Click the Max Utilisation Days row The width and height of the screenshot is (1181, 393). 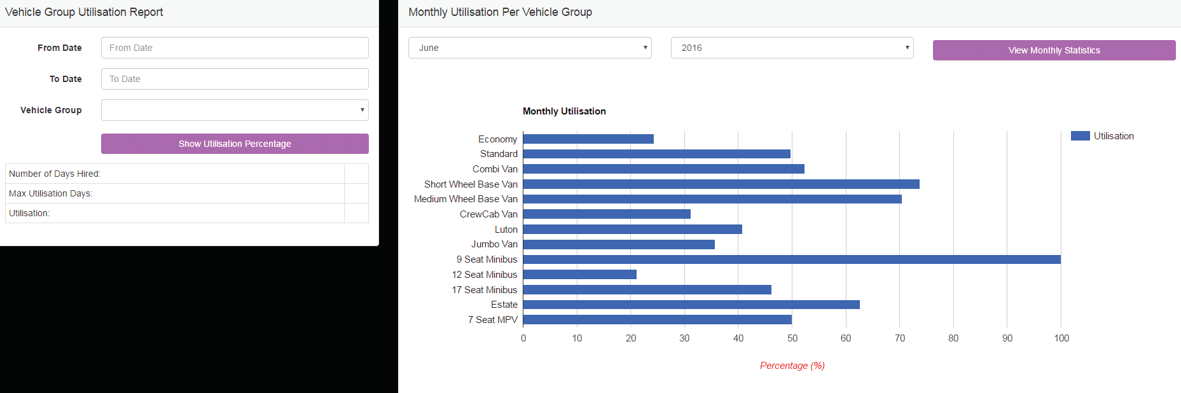tap(175, 193)
